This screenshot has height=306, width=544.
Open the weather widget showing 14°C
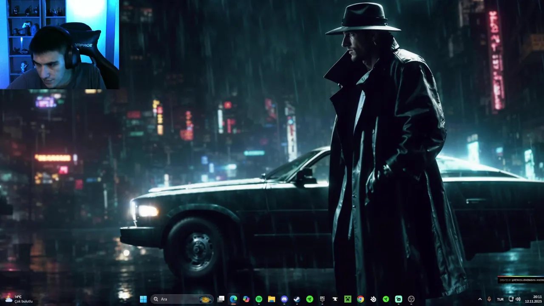pos(19,299)
